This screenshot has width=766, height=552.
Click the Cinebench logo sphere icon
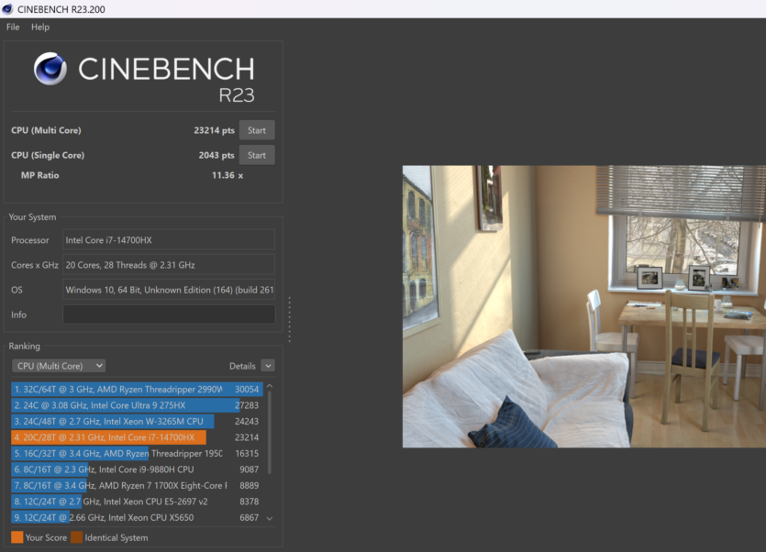coord(50,69)
